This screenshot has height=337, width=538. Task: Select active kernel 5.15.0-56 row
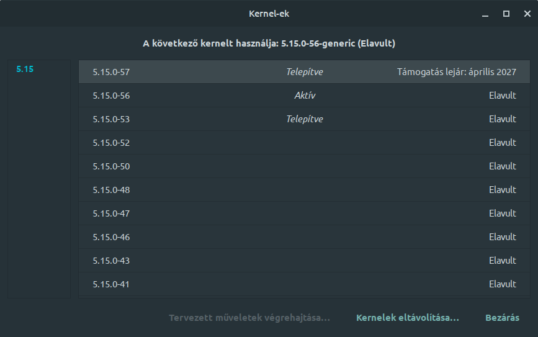(304, 96)
